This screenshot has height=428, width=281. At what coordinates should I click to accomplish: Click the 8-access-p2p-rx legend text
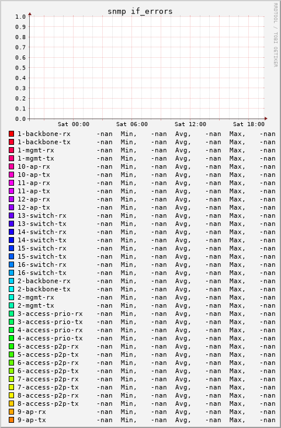(x=48, y=395)
